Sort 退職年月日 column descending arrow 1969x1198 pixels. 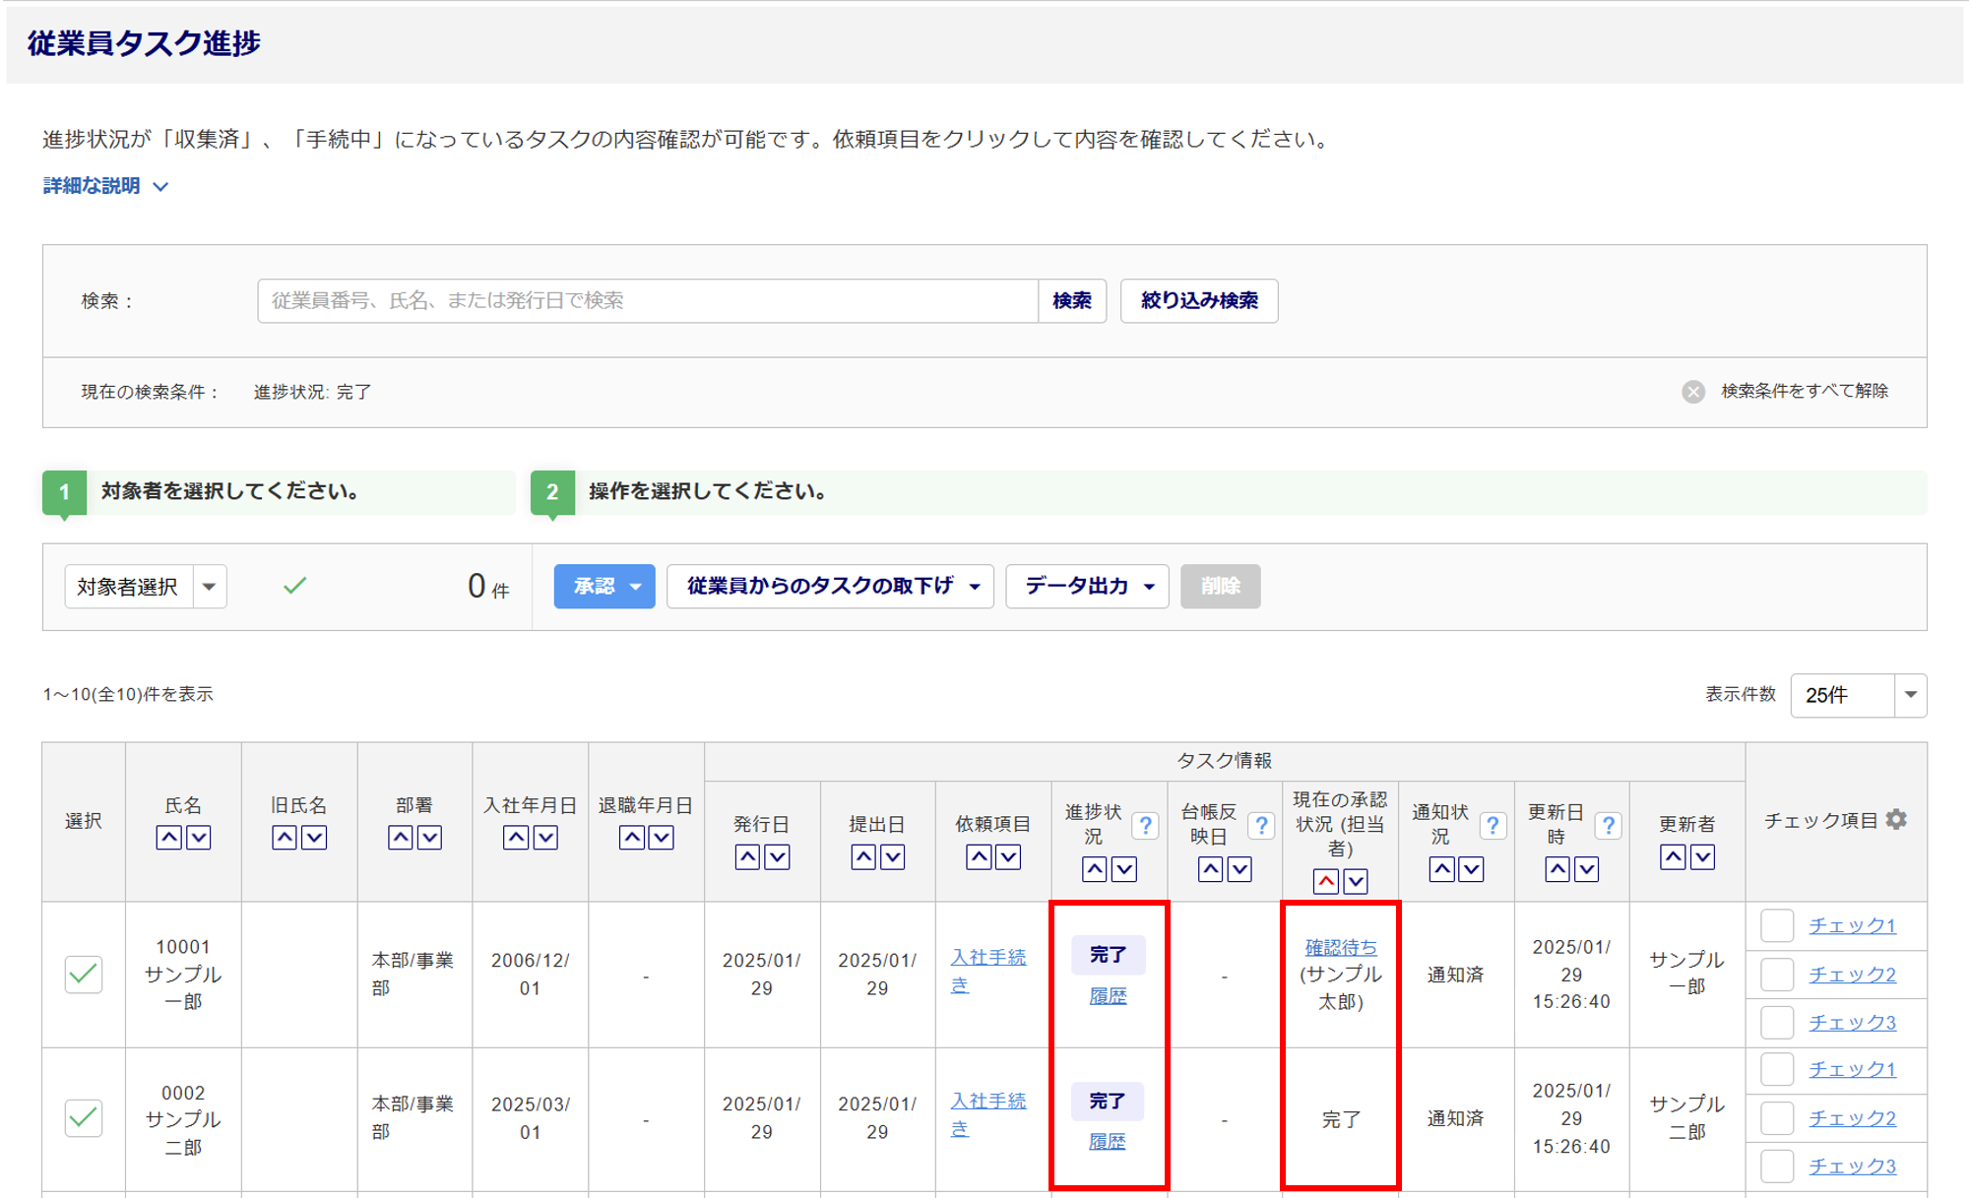coord(662,838)
